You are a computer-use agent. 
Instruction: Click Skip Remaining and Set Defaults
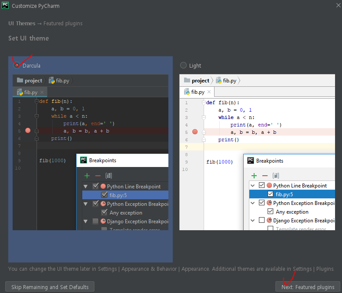point(50,286)
